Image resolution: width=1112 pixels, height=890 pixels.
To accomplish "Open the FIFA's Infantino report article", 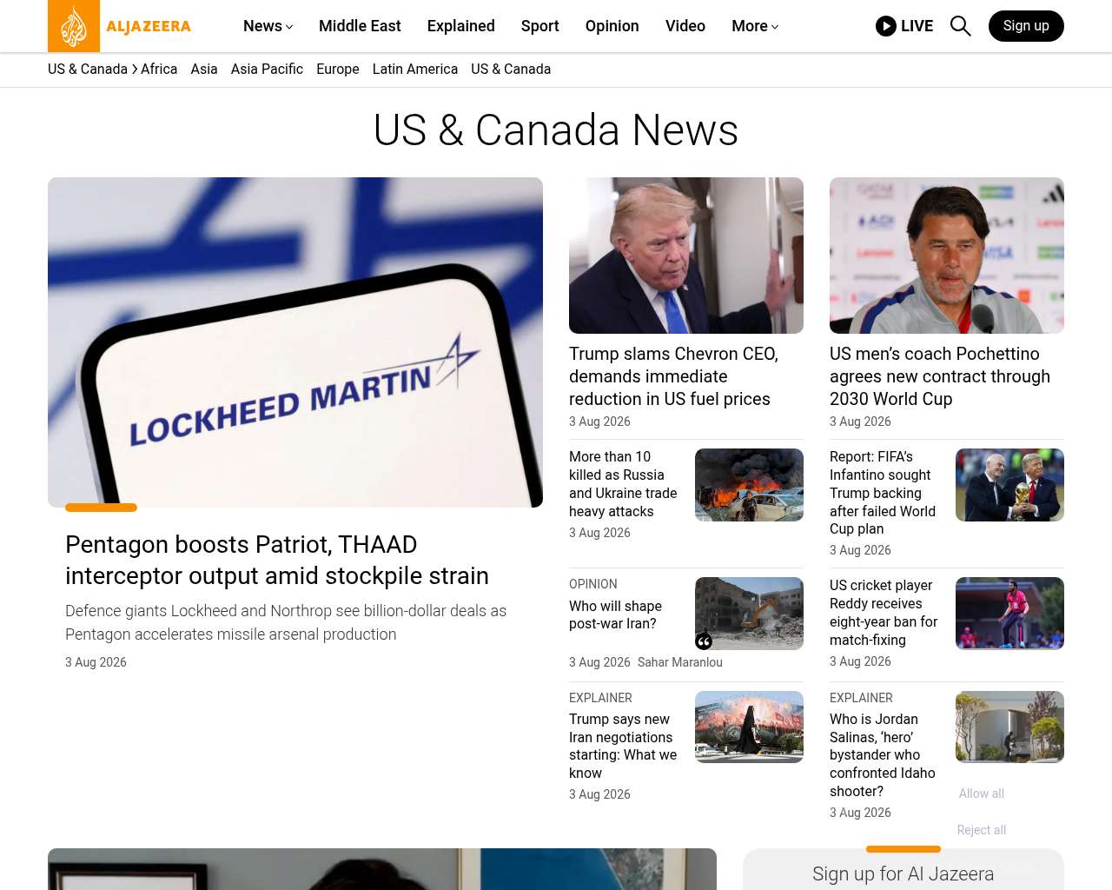I will 883,493.
